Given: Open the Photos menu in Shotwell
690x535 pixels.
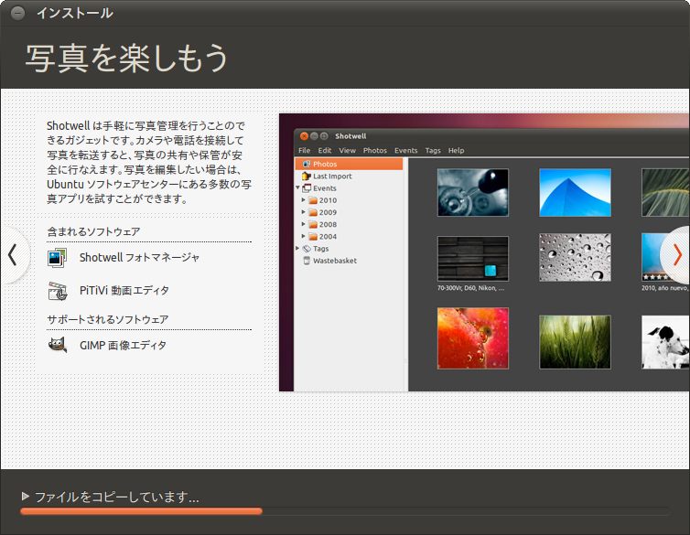Looking at the screenshot, I should tap(375, 150).
